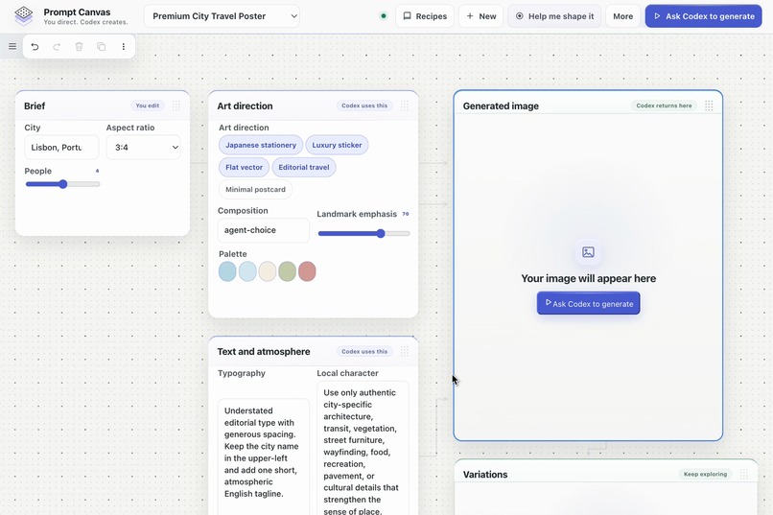This screenshot has width=773, height=515.
Task: Toggle the Japanese stationery style chip
Action: 261,145
